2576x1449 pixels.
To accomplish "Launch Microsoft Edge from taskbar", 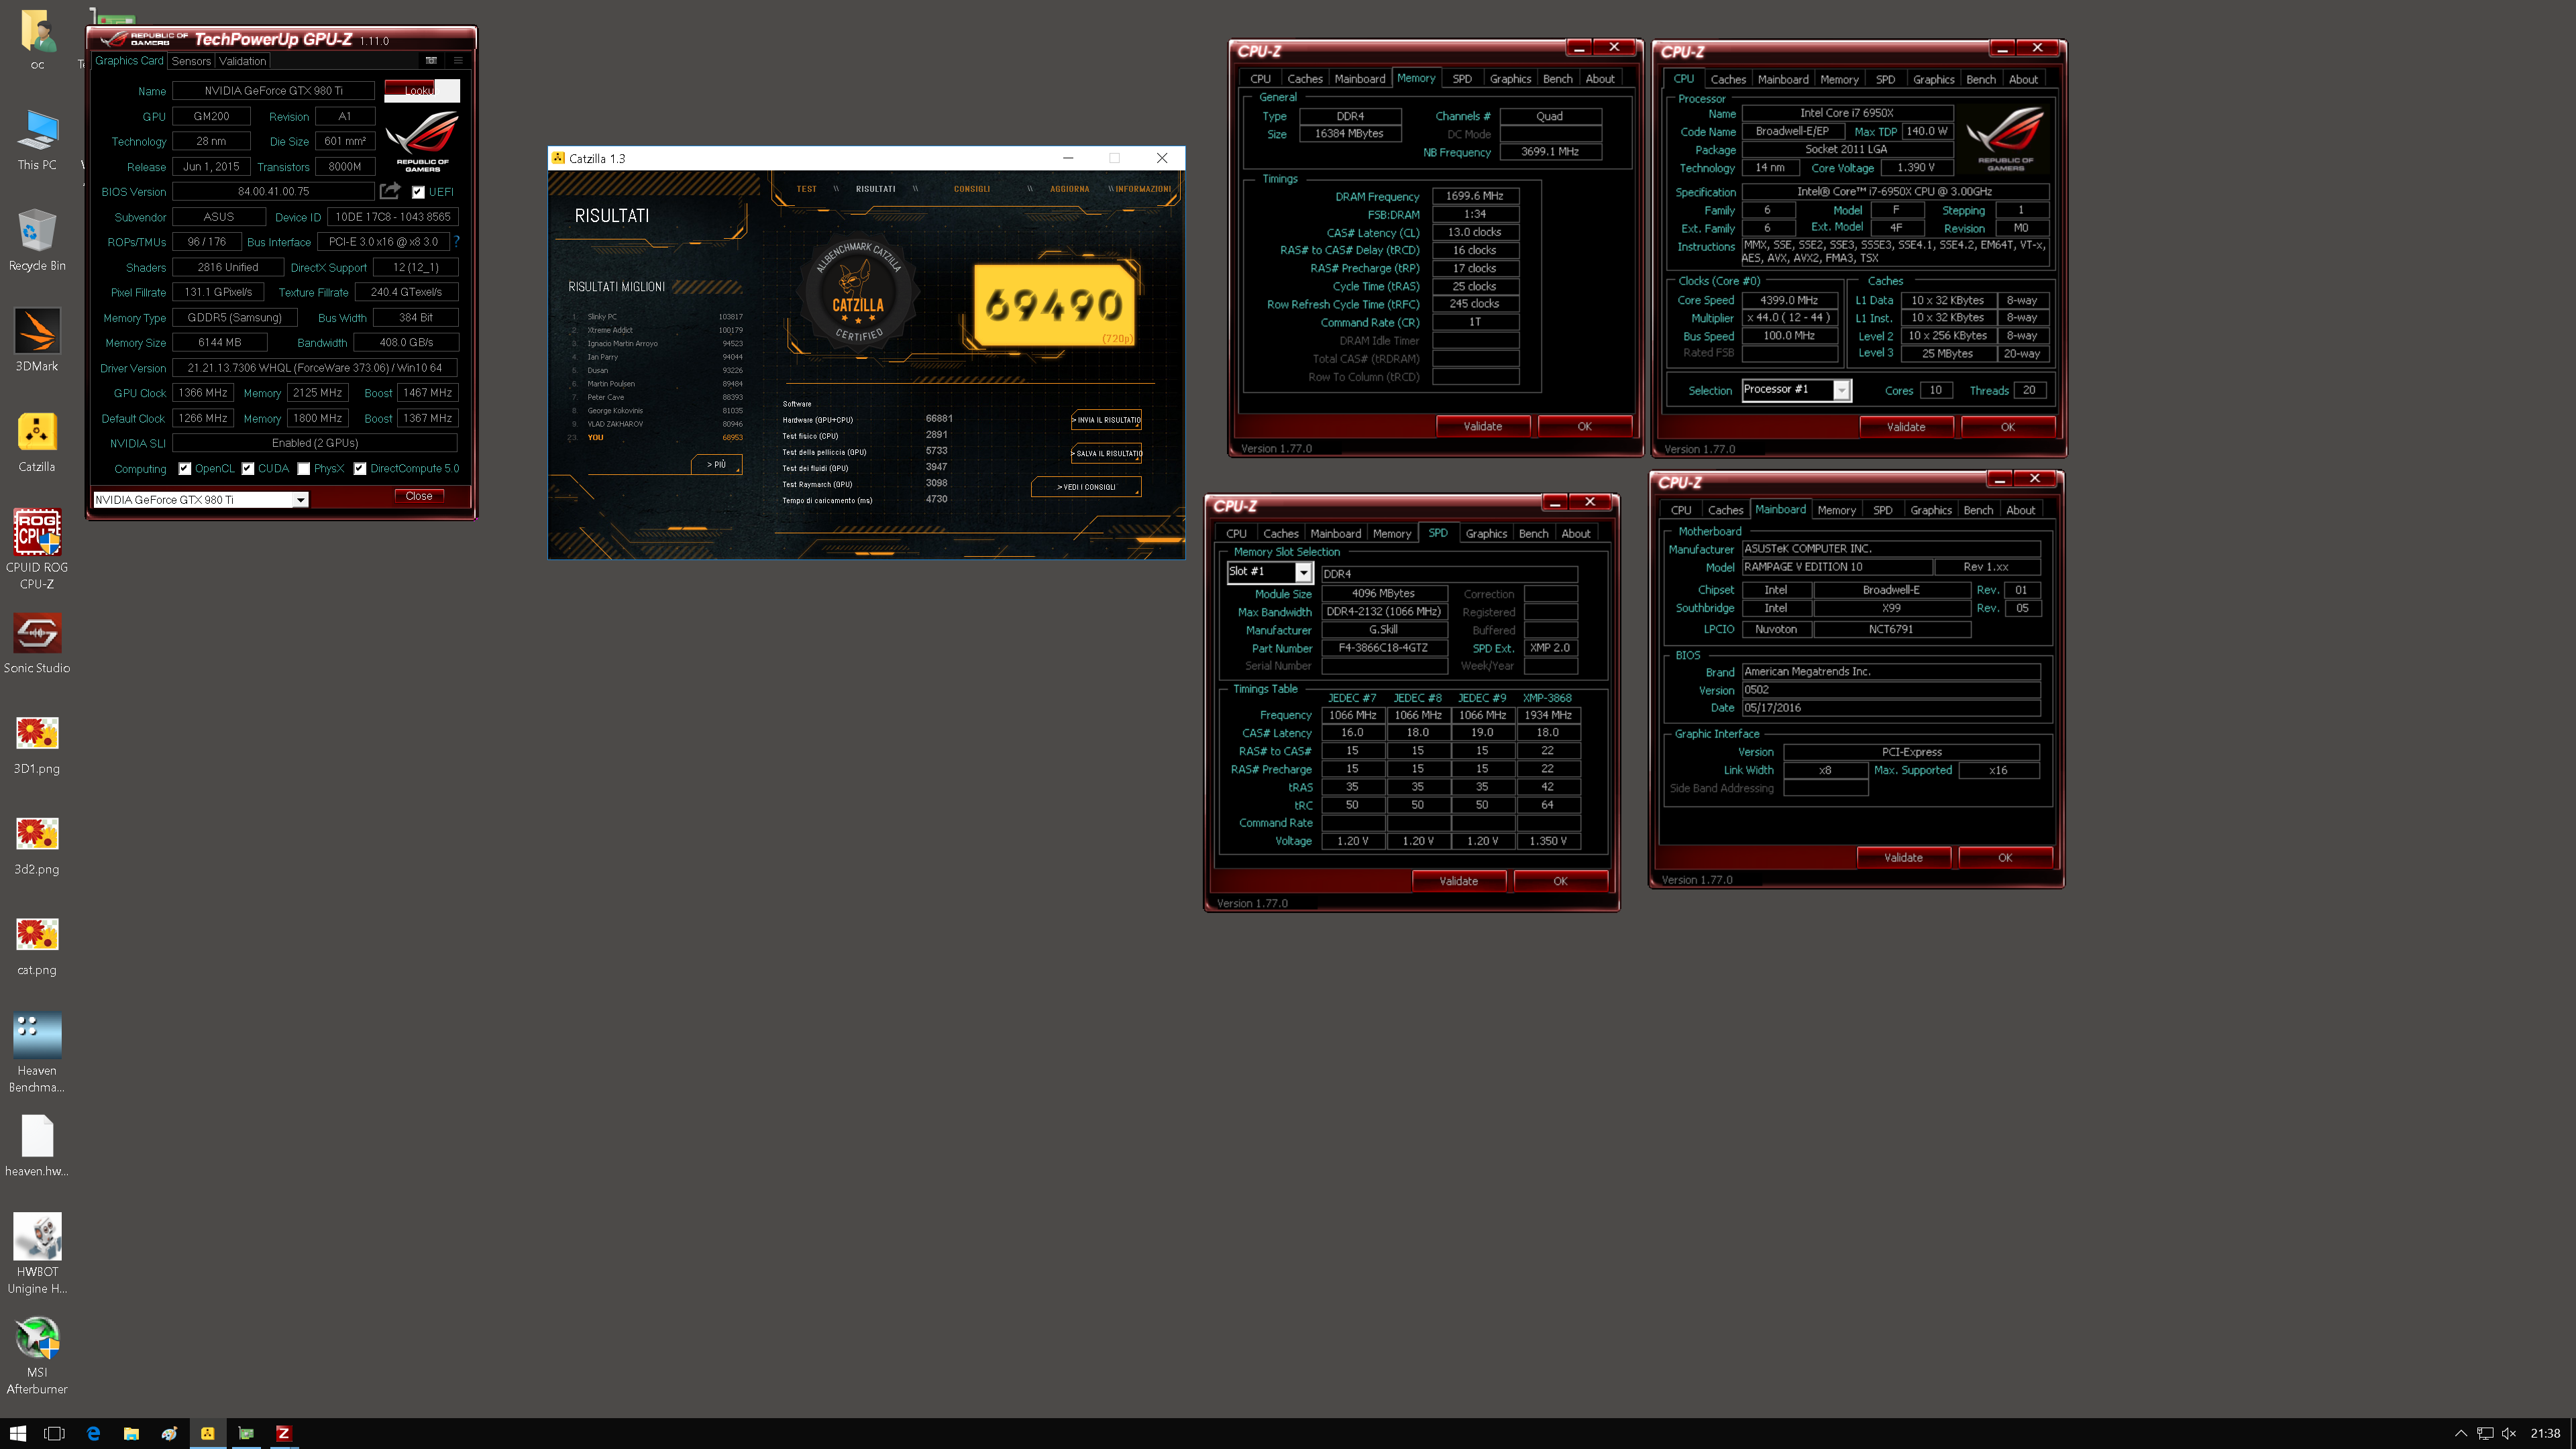I will (x=93, y=1433).
